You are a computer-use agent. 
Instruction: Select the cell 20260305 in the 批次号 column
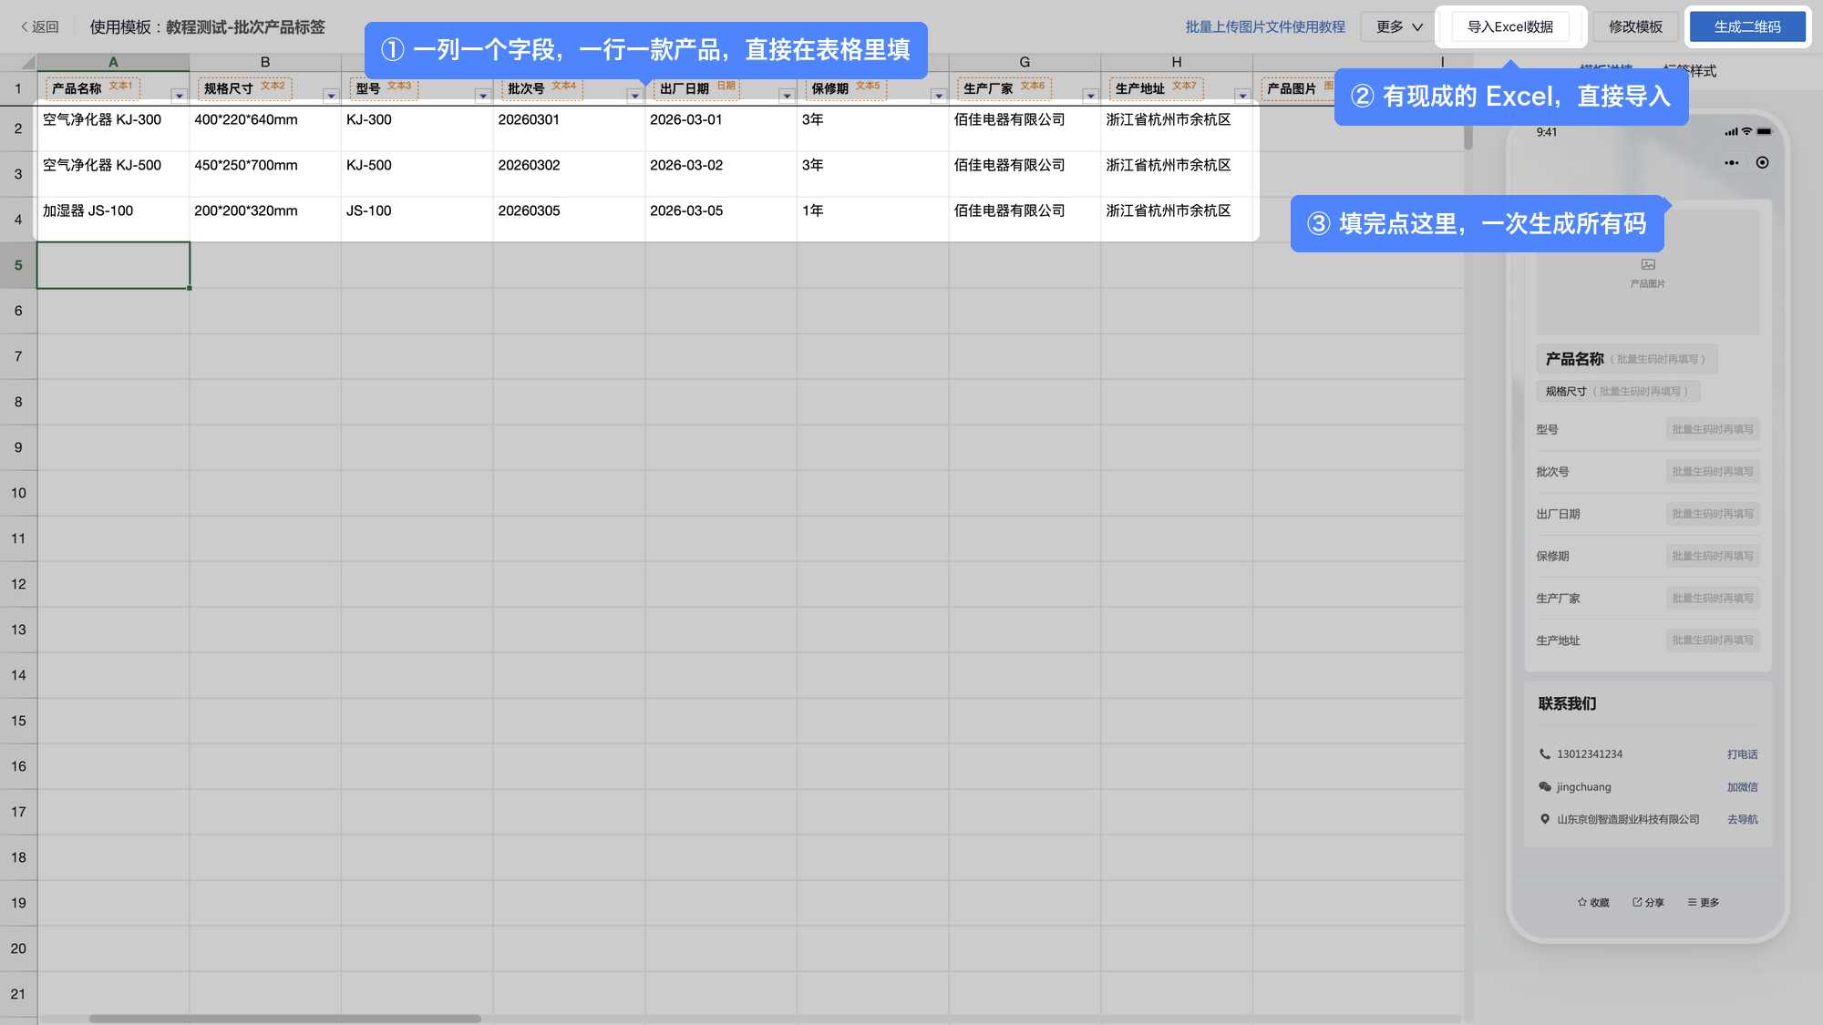[x=569, y=220]
